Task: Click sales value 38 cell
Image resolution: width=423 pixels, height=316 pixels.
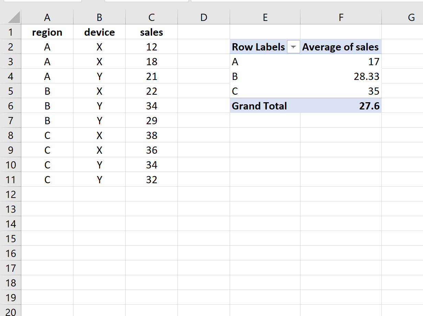Action: [151, 135]
